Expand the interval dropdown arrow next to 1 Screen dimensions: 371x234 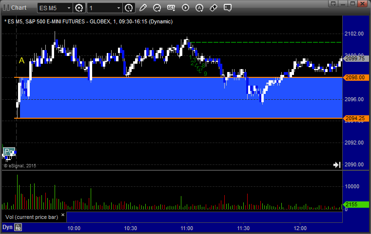119,8
